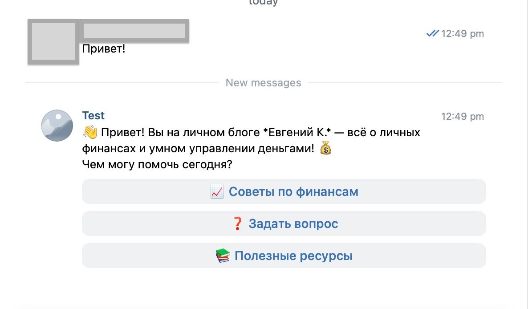This screenshot has width=528, height=309.
Task: Open the Test bot profile link
Action: [x=93, y=115]
